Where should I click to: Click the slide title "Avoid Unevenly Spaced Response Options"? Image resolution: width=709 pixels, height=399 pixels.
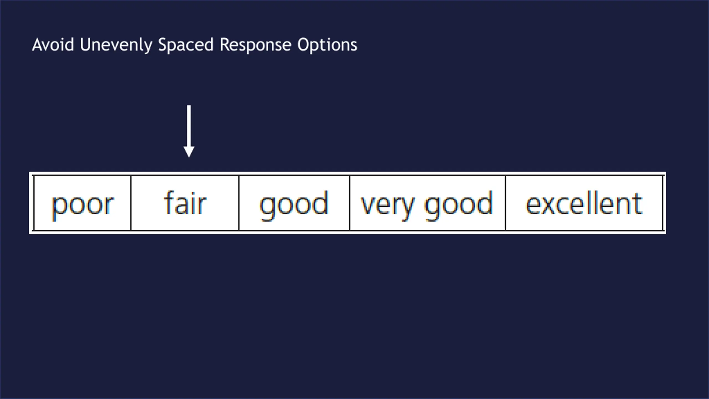point(195,45)
